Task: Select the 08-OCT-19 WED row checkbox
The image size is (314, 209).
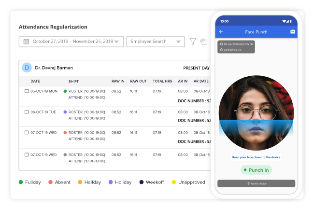Action: click(27, 154)
